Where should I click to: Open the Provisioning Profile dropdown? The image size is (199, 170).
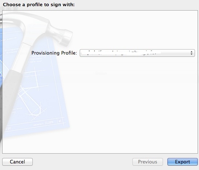(137, 53)
